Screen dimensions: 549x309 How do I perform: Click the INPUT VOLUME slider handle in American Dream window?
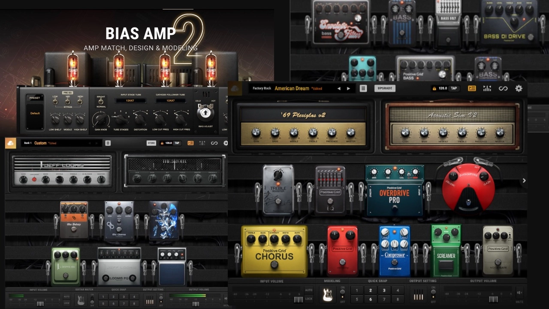298,299
